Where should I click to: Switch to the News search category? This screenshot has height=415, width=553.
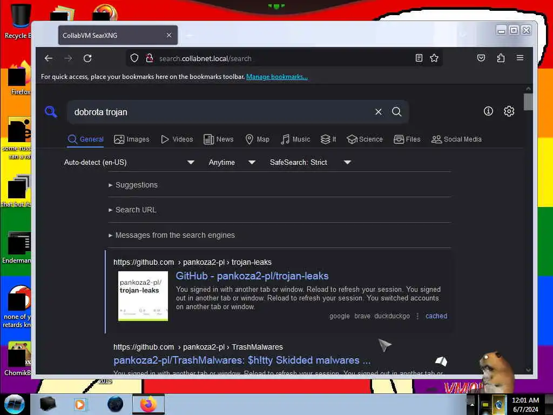coord(218,139)
